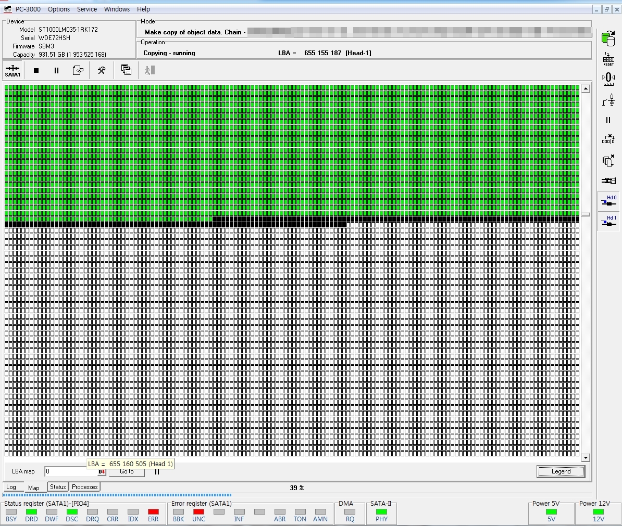This screenshot has width=622, height=526.
Task: Click the SATA-II PHY indicator
Action: pyautogui.click(x=382, y=512)
